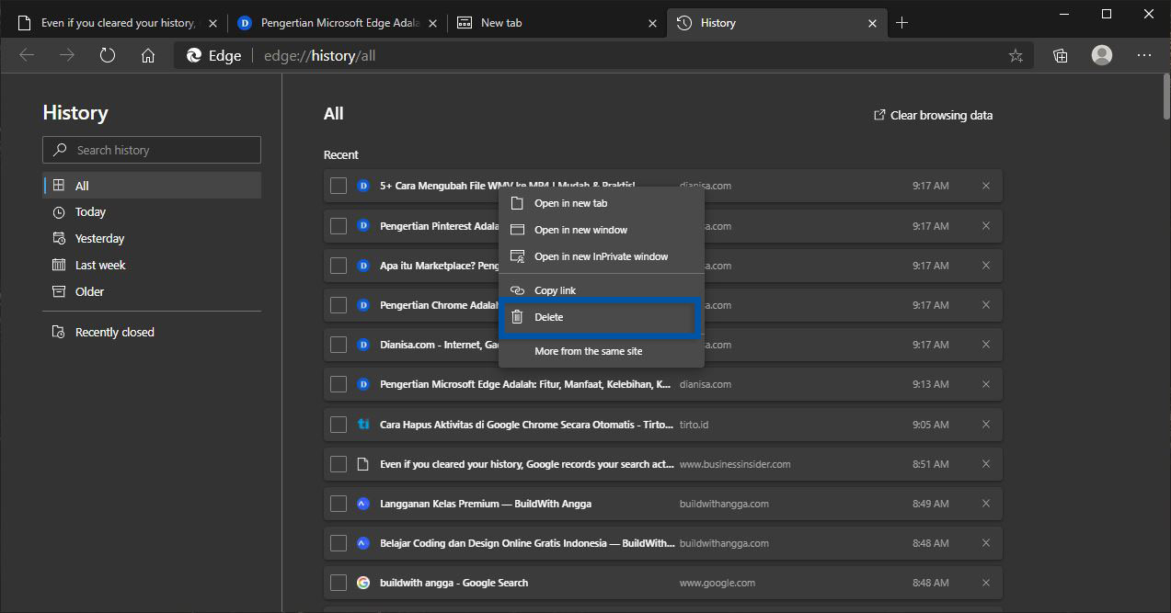Navigate back using the back arrow
The image size is (1171, 613).
(x=27, y=55)
